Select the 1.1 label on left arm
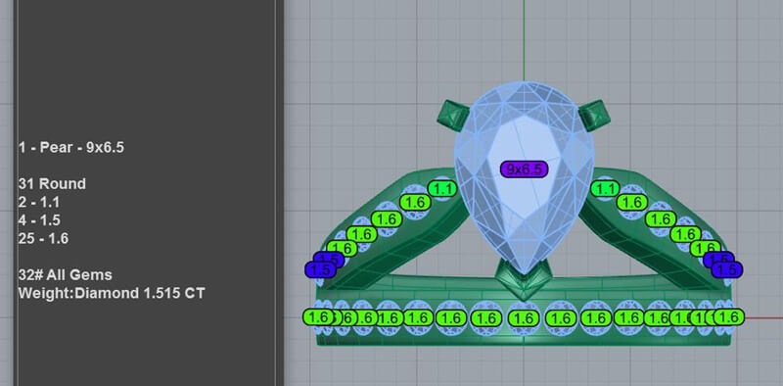Viewport: 783px width, 386px height. pos(442,189)
